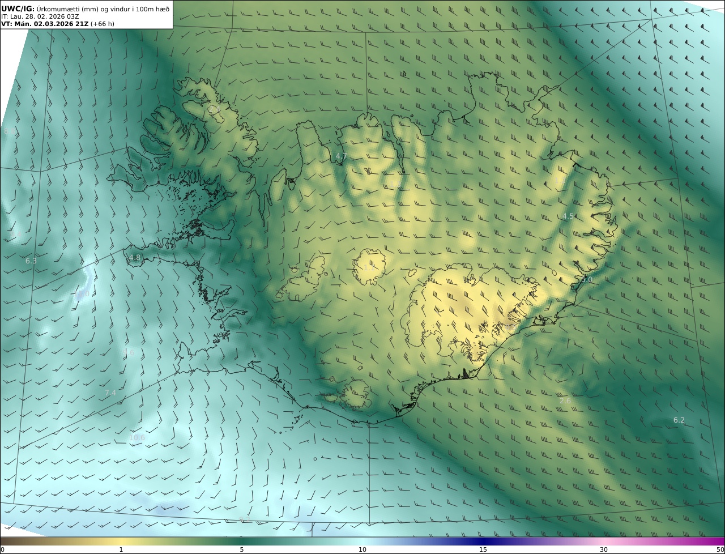Click the "(+66 h)" forecast offset text

pos(103,24)
